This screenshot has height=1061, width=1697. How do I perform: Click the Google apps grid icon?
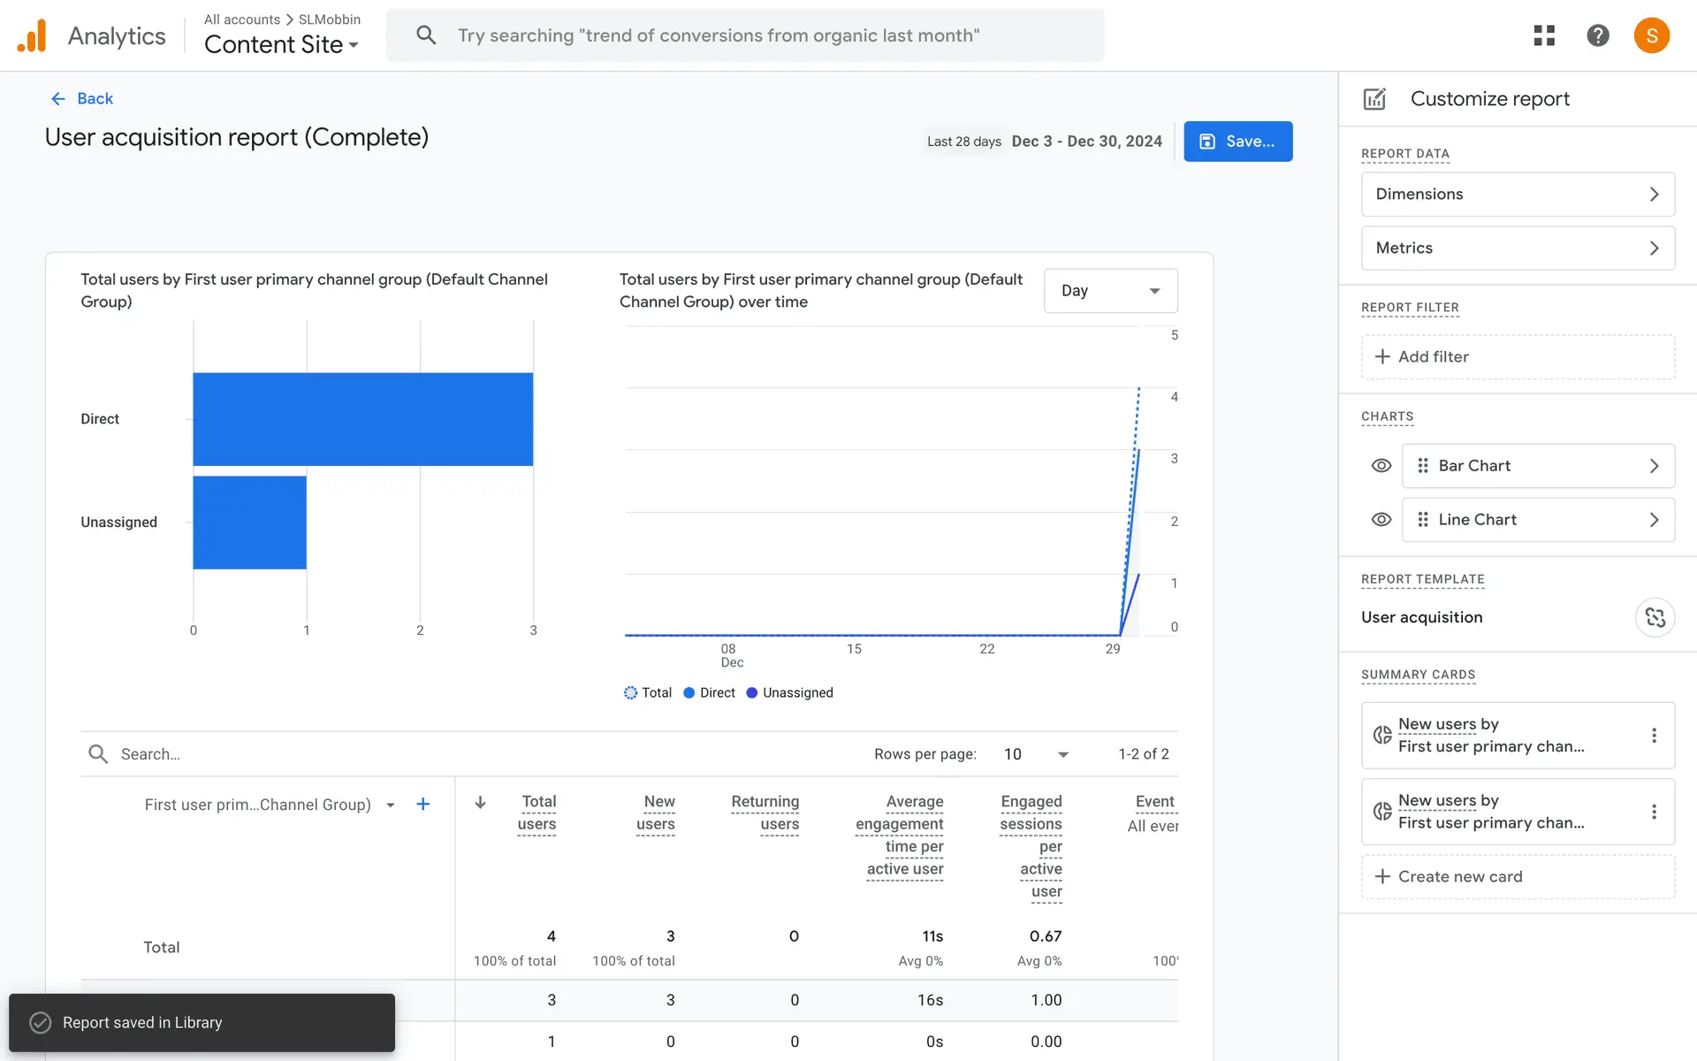coord(1543,35)
